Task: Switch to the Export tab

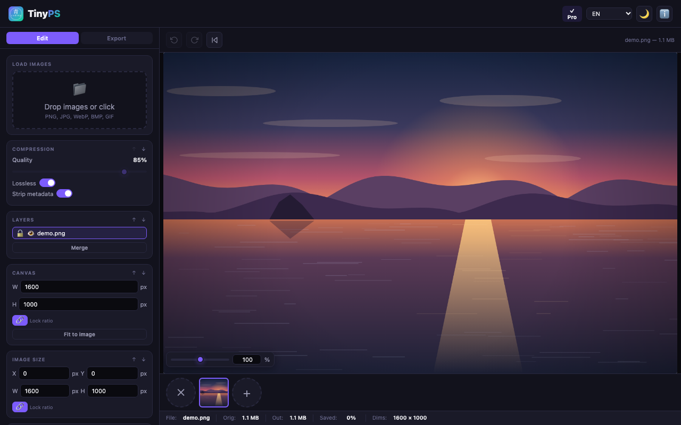Action: pyautogui.click(x=117, y=38)
